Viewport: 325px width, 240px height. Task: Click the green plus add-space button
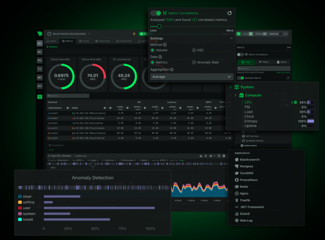pos(40,97)
